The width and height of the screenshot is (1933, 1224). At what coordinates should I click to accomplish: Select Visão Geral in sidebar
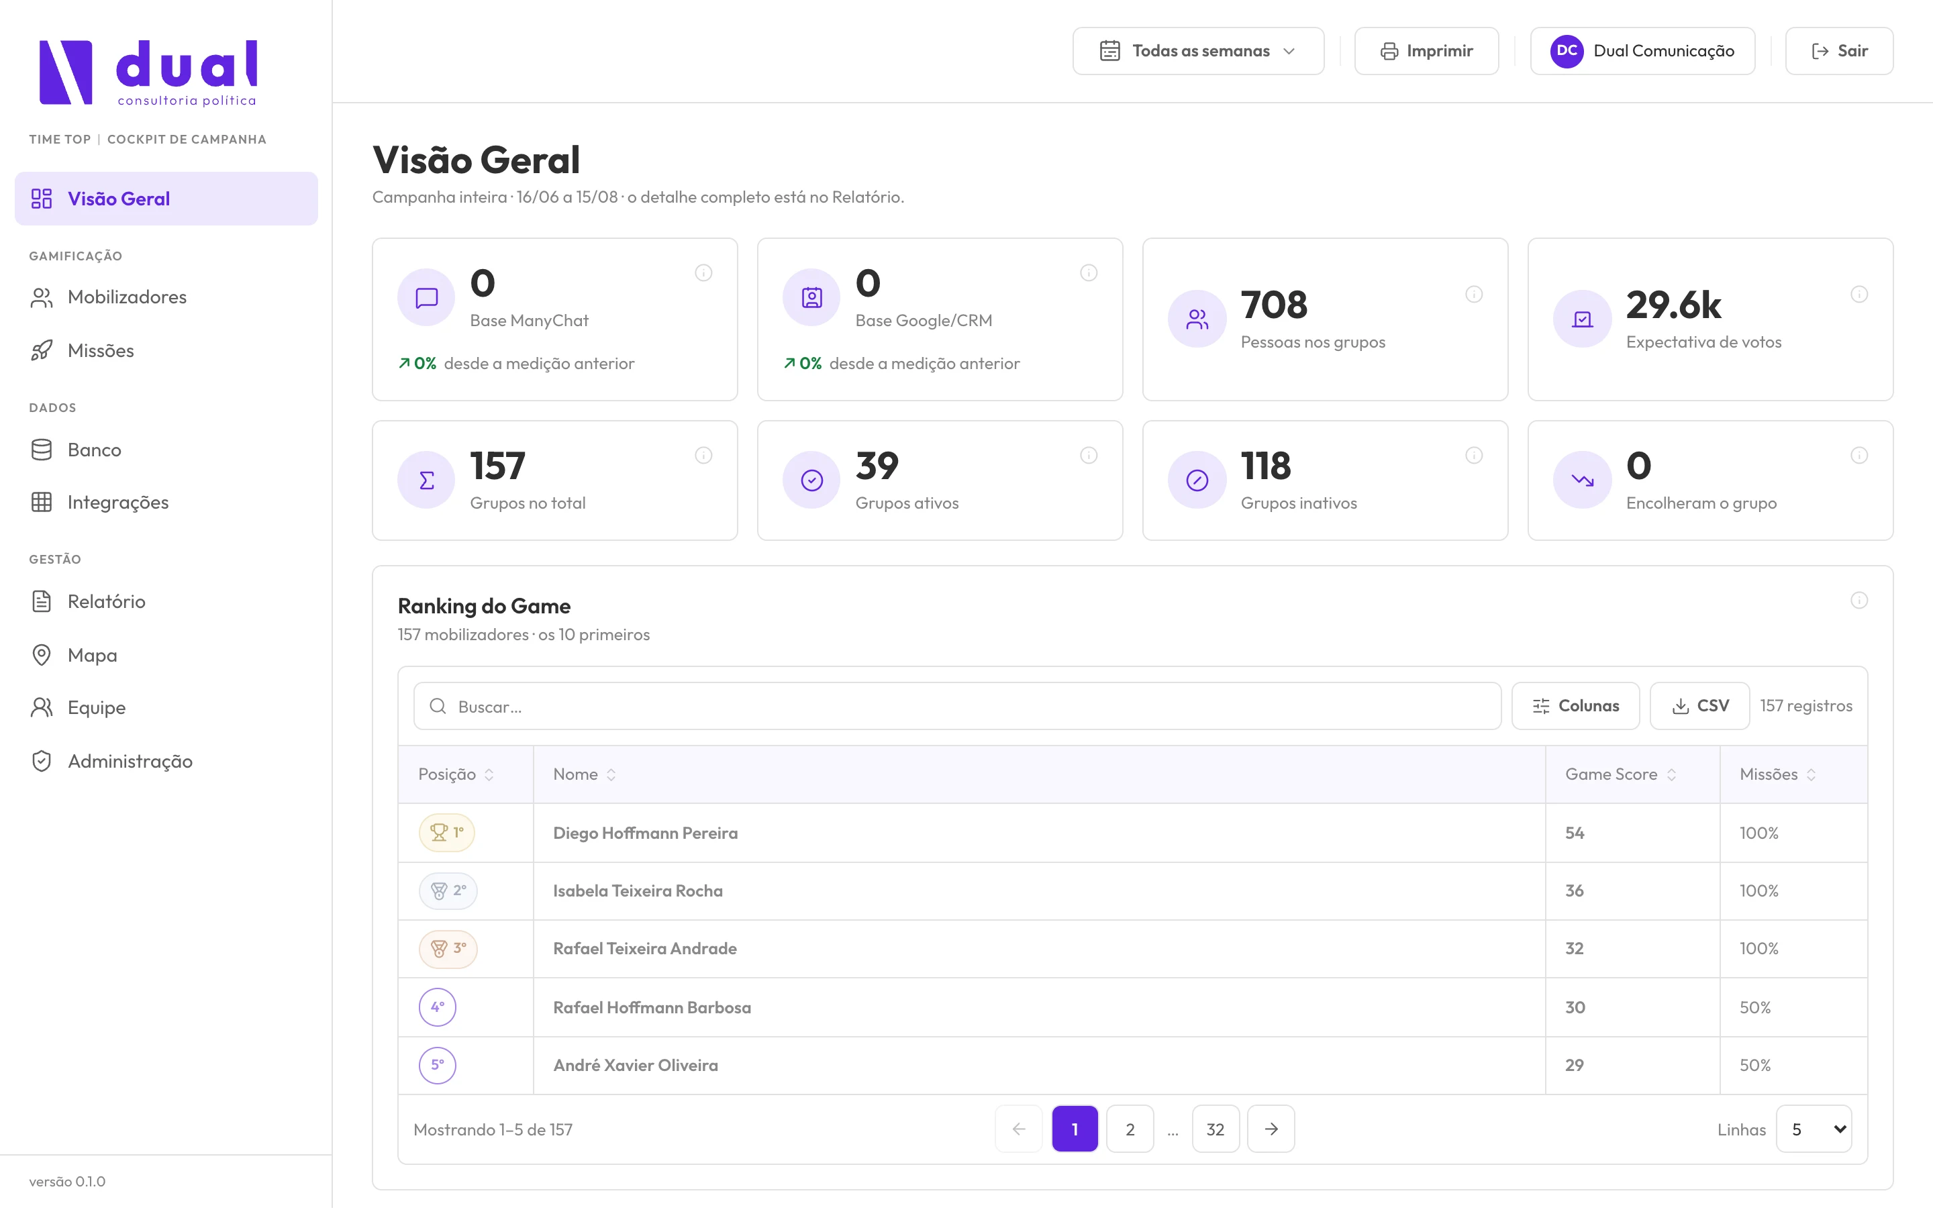coord(166,199)
